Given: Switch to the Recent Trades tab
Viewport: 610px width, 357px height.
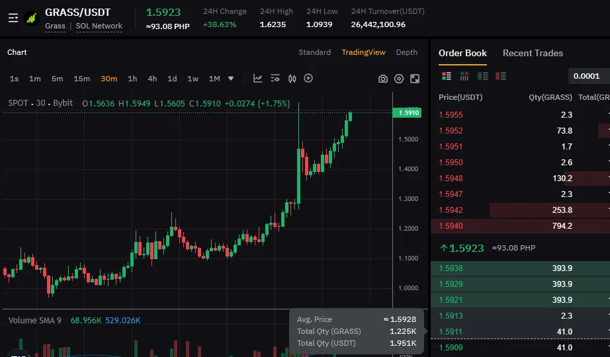Looking at the screenshot, I should pyautogui.click(x=533, y=54).
